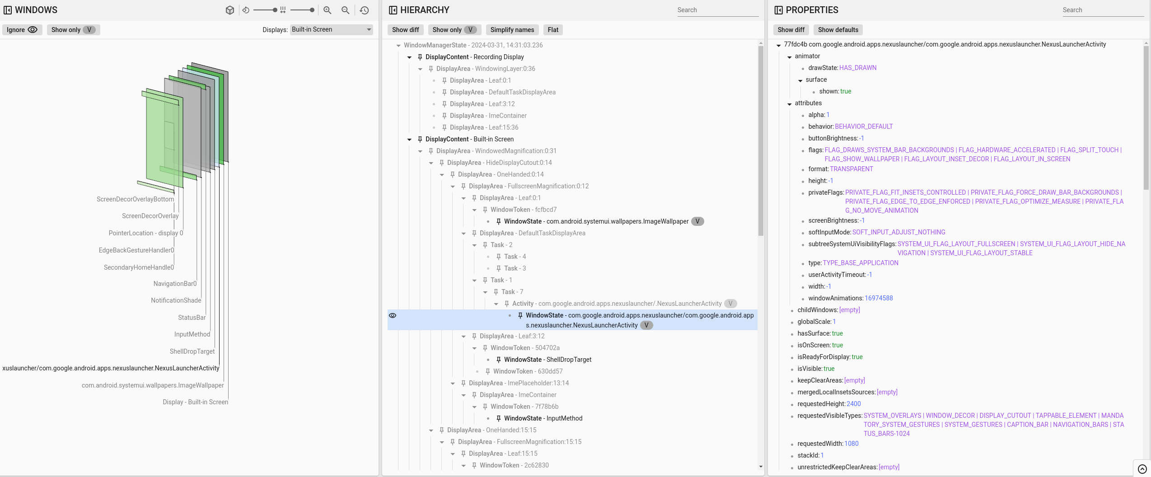This screenshot has width=1151, height=477.
Task: Click the Simplify names button
Action: 512,29
